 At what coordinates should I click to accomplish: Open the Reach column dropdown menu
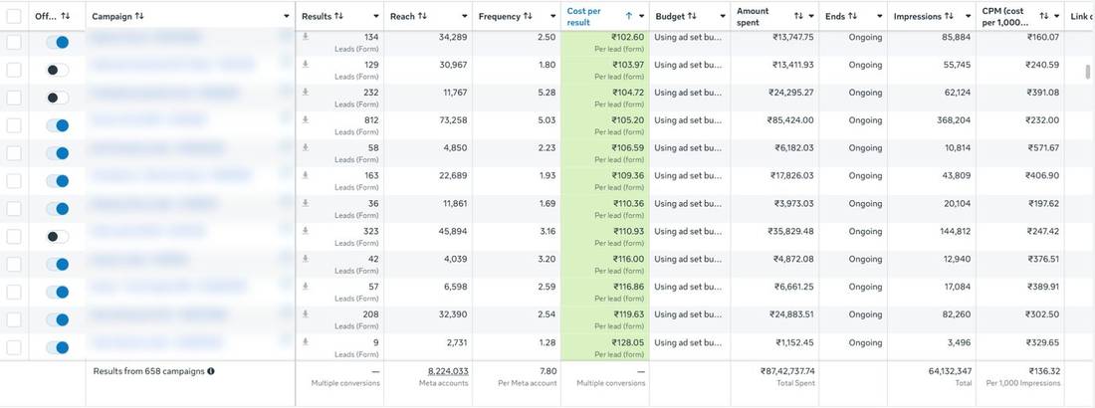tap(465, 16)
